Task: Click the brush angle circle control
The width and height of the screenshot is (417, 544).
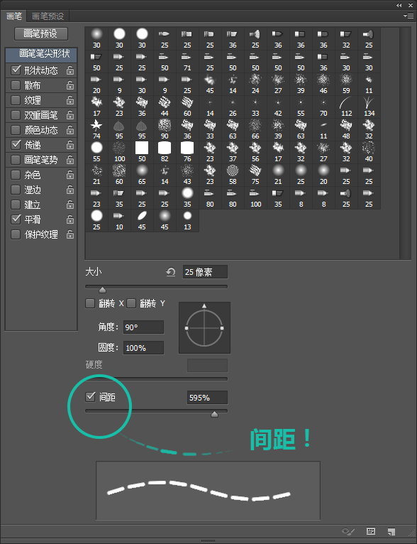Action: click(204, 328)
